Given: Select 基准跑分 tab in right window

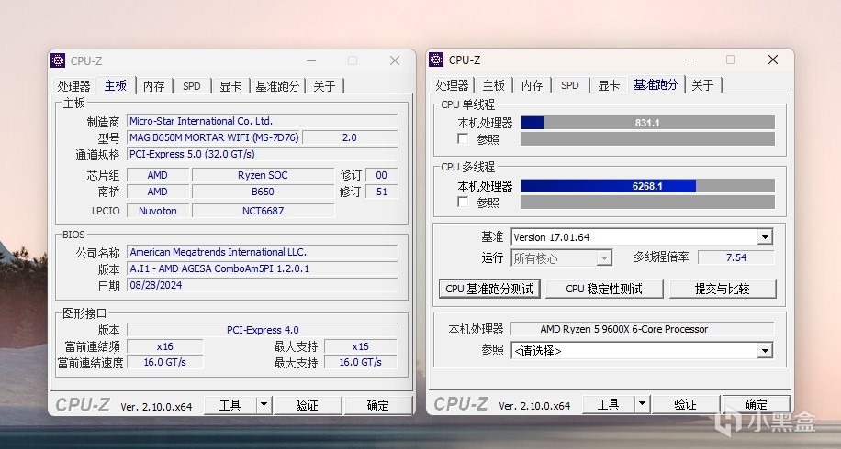Looking at the screenshot, I should coord(656,84).
